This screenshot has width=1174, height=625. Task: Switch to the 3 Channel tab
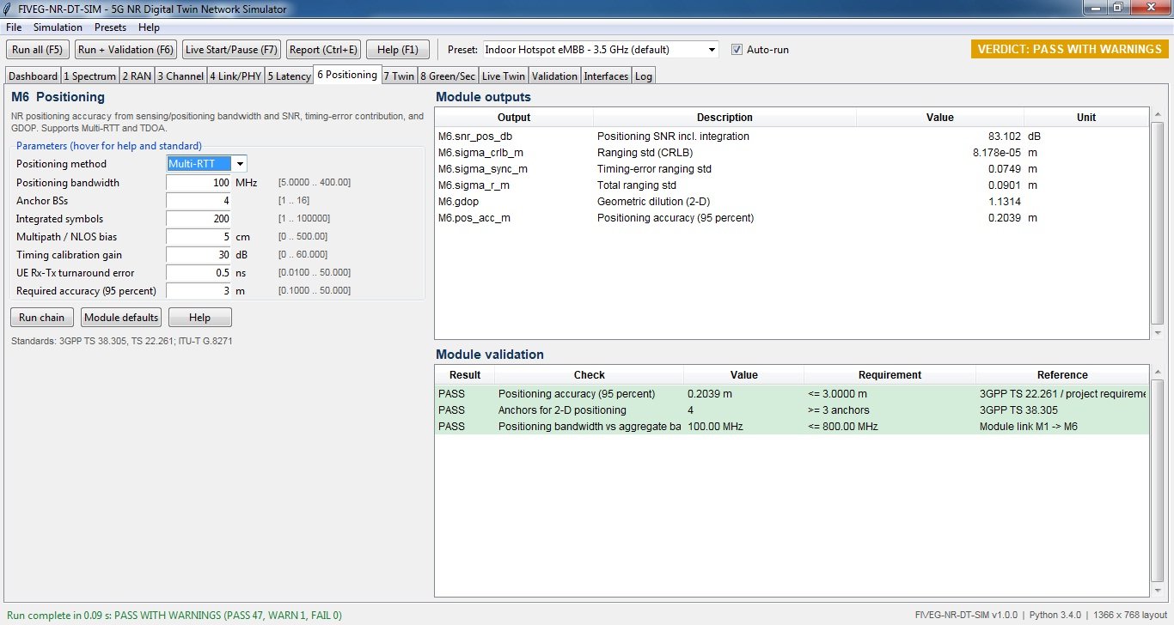click(x=180, y=76)
